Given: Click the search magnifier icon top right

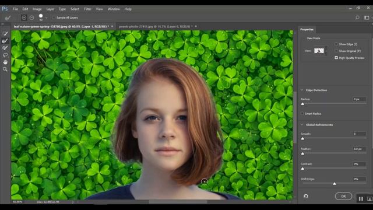Looking at the screenshot, I should click(357, 17).
